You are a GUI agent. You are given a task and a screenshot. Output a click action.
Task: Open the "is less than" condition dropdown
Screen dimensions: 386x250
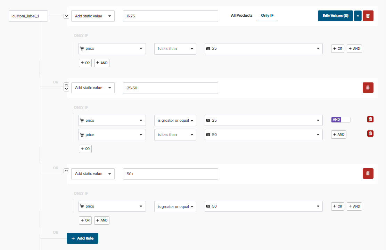click(x=175, y=49)
